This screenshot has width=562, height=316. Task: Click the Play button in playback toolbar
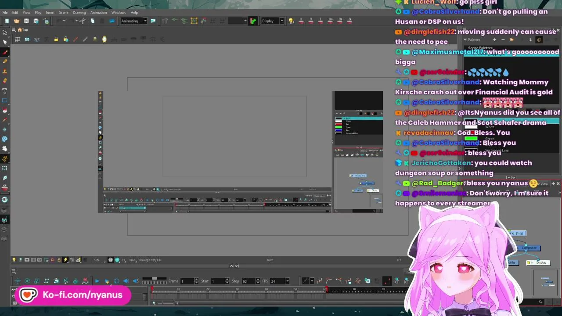97,281
